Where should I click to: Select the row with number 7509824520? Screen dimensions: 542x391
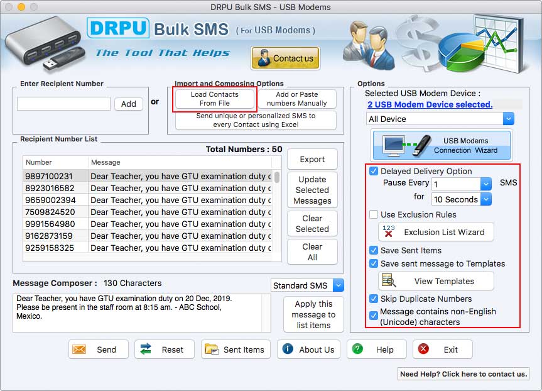[x=148, y=212]
